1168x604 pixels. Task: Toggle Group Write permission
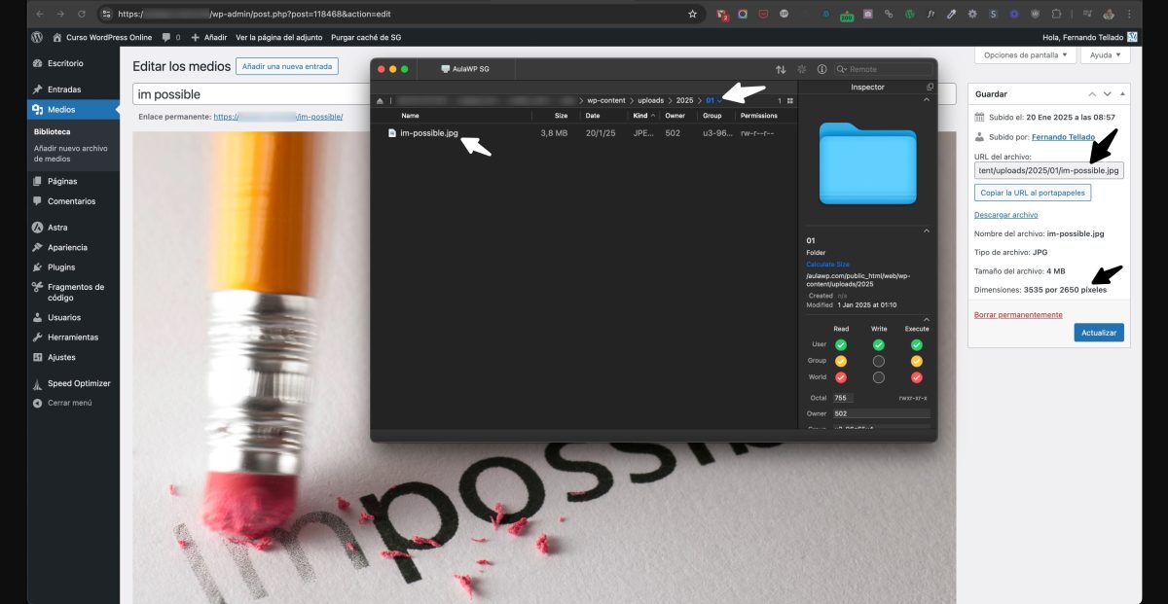click(879, 361)
